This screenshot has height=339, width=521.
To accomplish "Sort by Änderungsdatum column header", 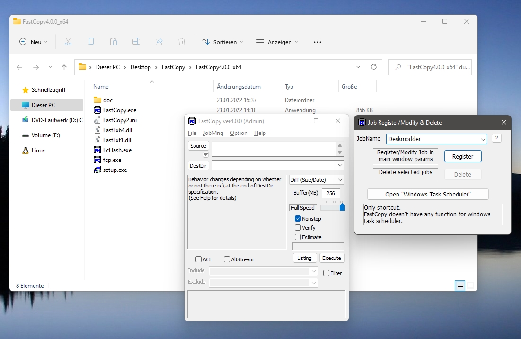I will (x=238, y=87).
